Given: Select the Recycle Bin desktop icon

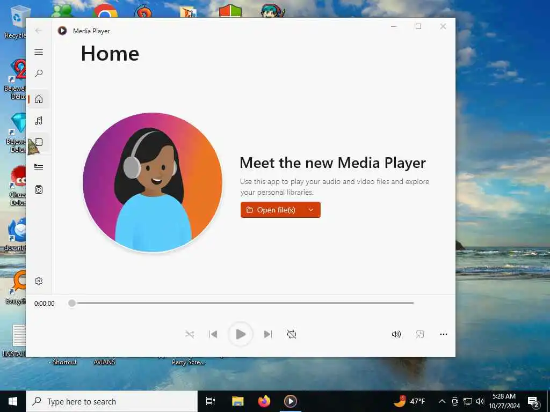Looking at the screenshot, I should tap(16, 21).
